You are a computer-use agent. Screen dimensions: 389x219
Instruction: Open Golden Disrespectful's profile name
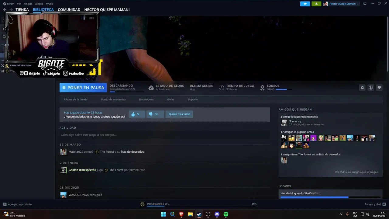(82, 170)
